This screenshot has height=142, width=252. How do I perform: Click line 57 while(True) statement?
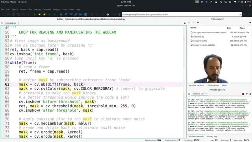point(23,63)
